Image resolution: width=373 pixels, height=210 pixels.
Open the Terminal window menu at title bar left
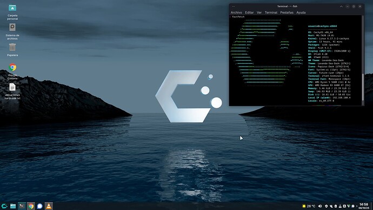click(x=234, y=6)
